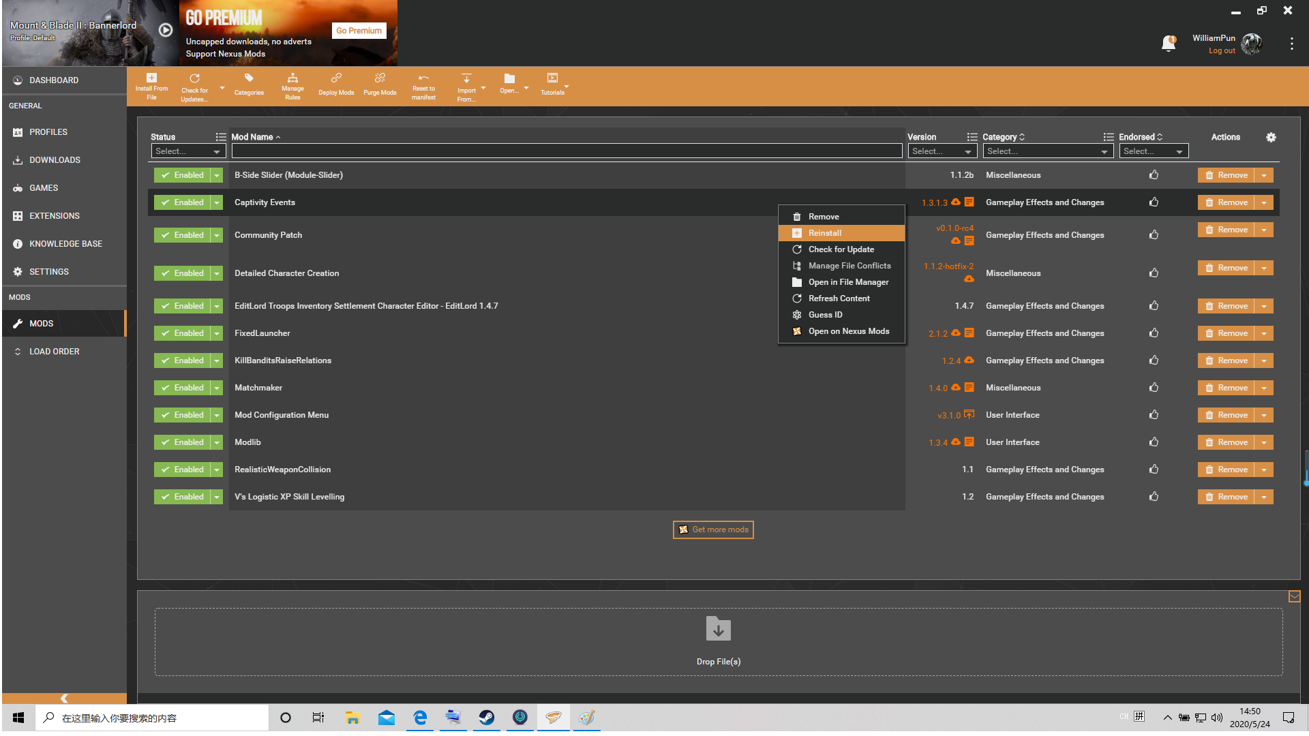Image resolution: width=1309 pixels, height=736 pixels.
Task: Open Windows Start menu
Action: [x=18, y=718]
